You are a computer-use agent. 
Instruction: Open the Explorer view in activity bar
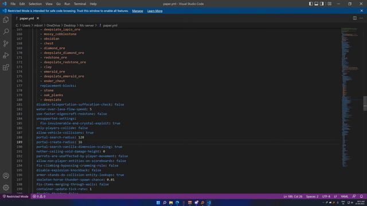[x=6, y=20]
